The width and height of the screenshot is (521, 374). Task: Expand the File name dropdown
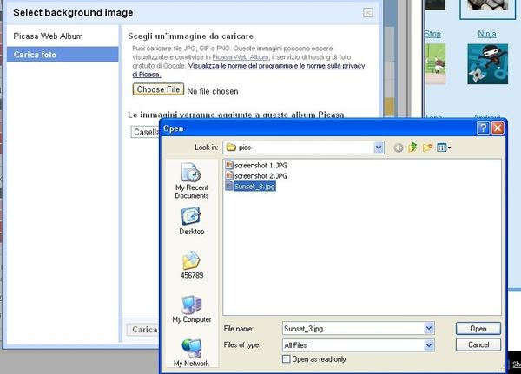click(429, 329)
